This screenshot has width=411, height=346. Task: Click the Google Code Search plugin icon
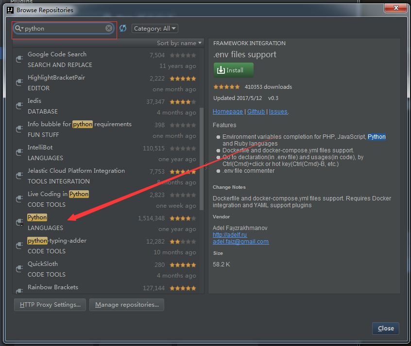pos(19,59)
